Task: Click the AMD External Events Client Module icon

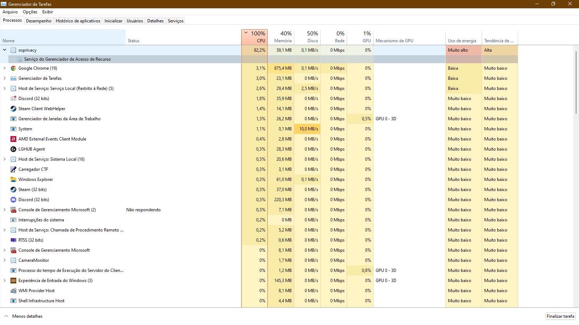Action: 13,139
